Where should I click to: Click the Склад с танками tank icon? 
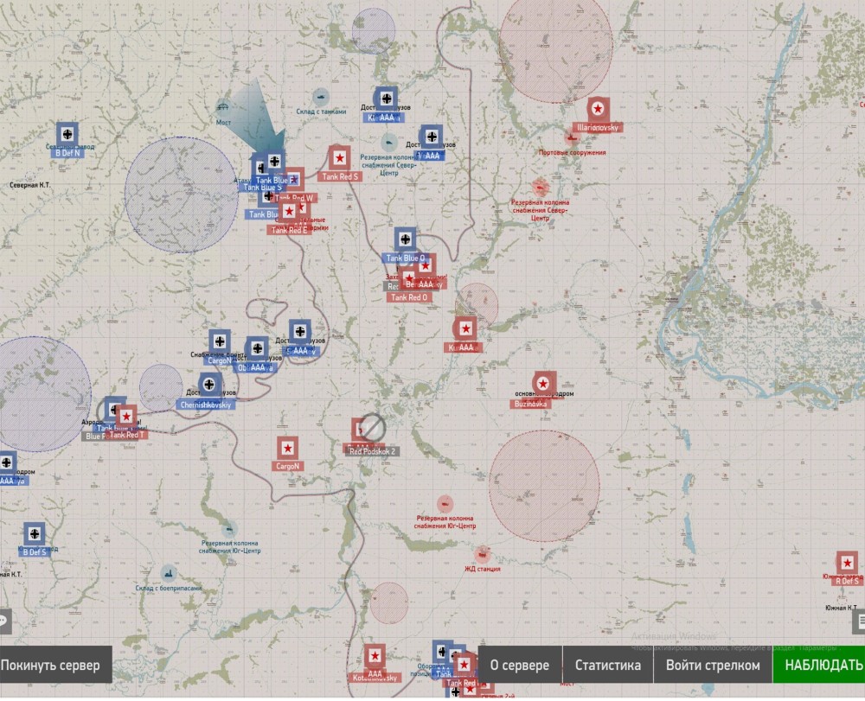(x=321, y=98)
